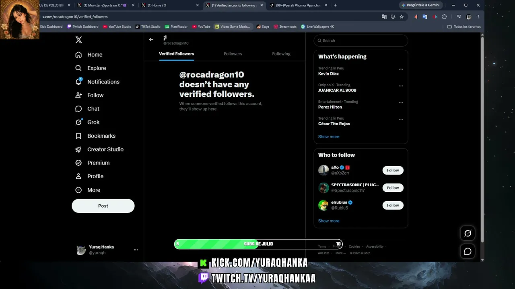Follow the elrubius account
Screen dimensions: 515x289
393,205
